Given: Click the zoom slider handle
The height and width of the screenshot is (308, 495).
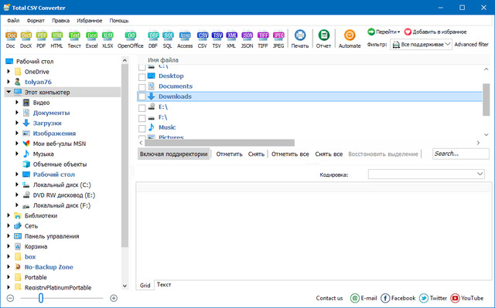Looking at the screenshot, I should (41, 298).
